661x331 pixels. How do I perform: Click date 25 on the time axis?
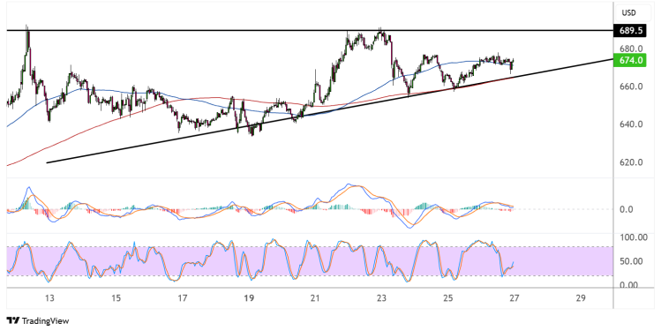click(x=448, y=298)
